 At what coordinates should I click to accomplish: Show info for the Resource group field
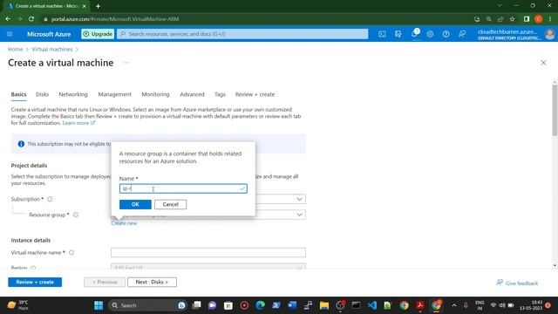76,215
